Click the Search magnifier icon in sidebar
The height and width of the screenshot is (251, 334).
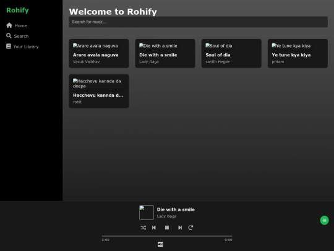point(9,36)
